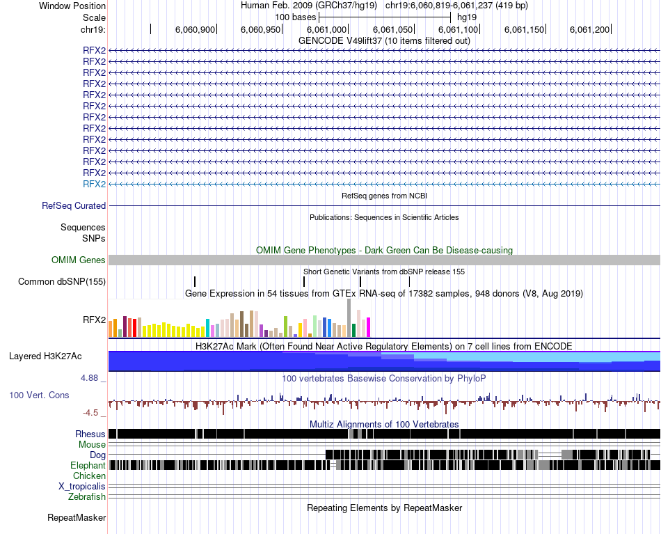This screenshot has width=661, height=534.
Task: Click the tall gray GTEx expression bar
Action: pyautogui.click(x=349, y=318)
